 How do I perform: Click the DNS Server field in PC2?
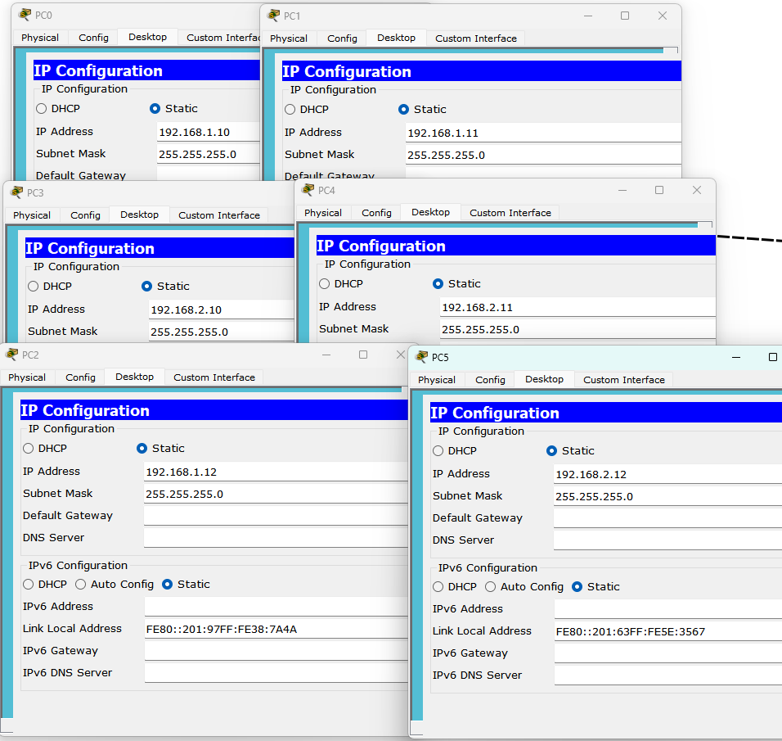pos(275,538)
